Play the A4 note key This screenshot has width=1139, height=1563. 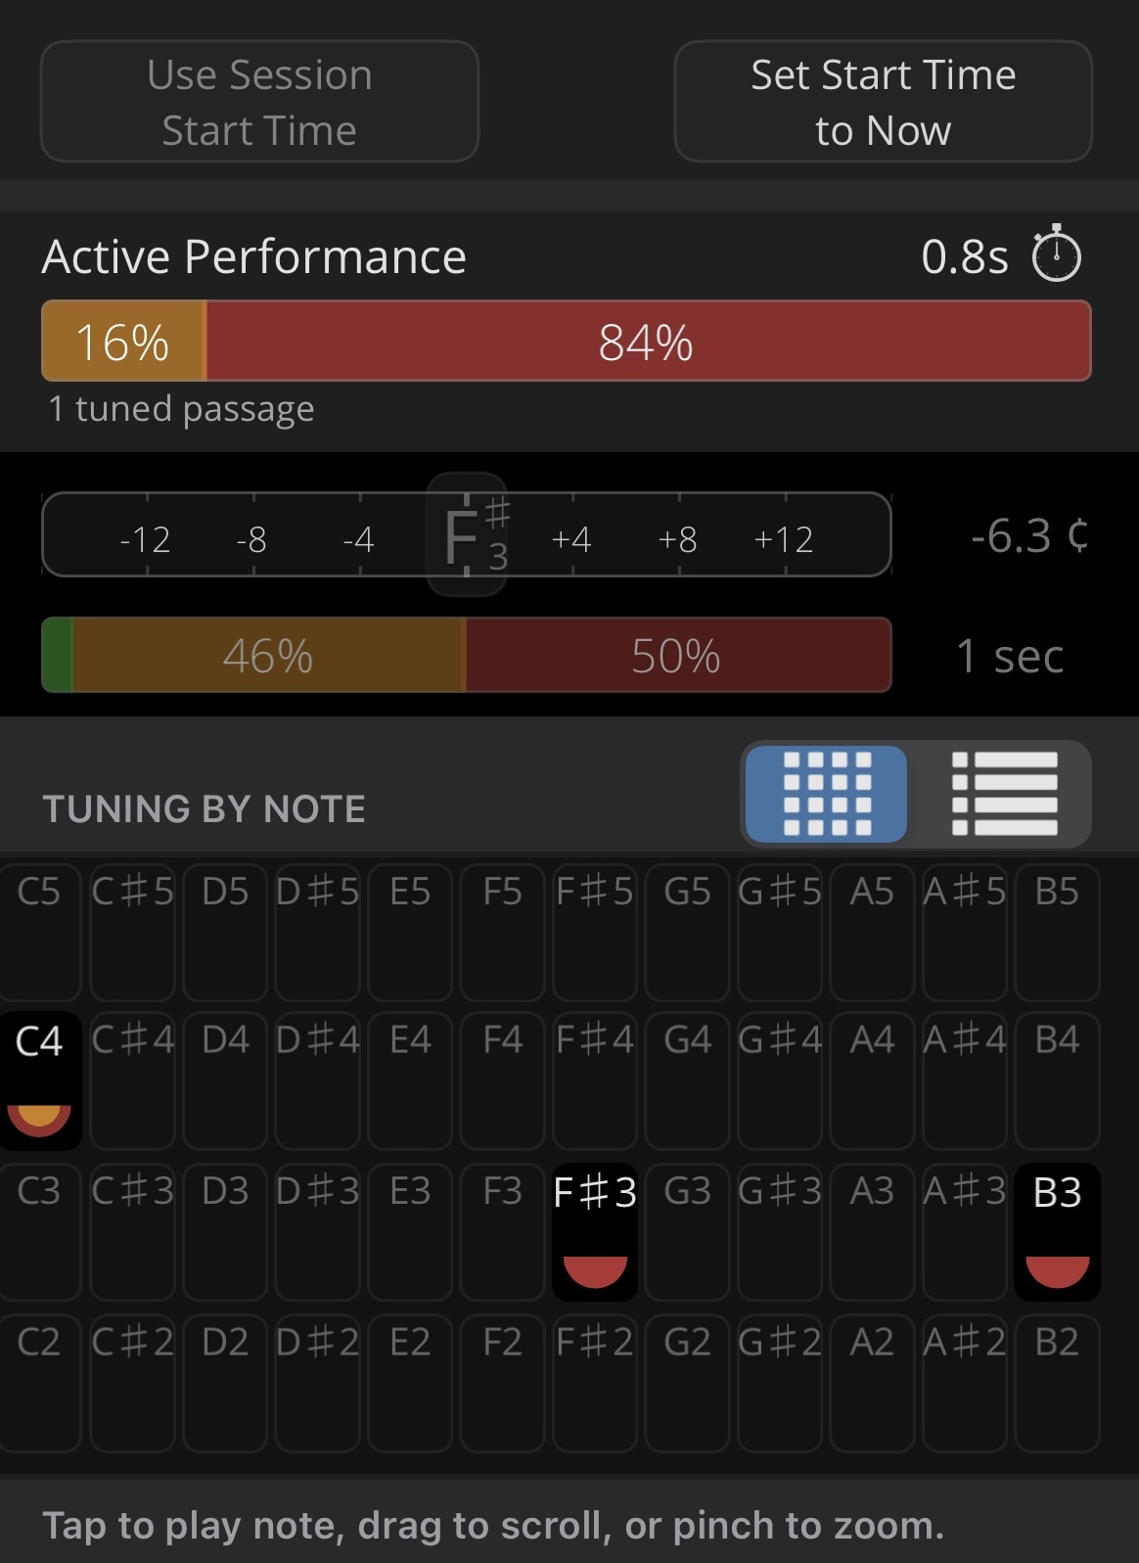pyautogui.click(x=872, y=1080)
